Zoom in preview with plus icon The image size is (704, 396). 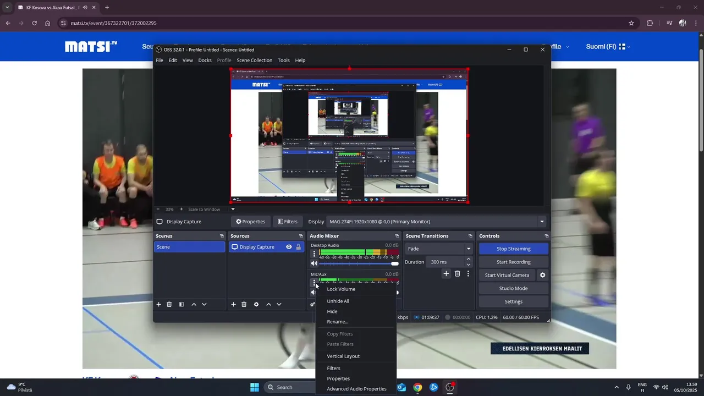182,209
